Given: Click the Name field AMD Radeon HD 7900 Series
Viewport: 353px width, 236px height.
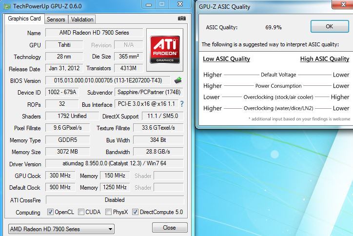Looking at the screenshot, I should (x=94, y=33).
